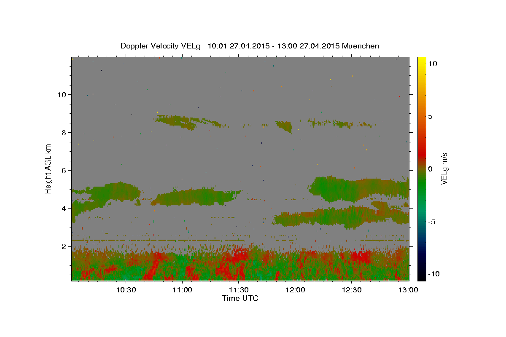
Task: Click the 13:00 time tick label
Action: click(x=408, y=290)
